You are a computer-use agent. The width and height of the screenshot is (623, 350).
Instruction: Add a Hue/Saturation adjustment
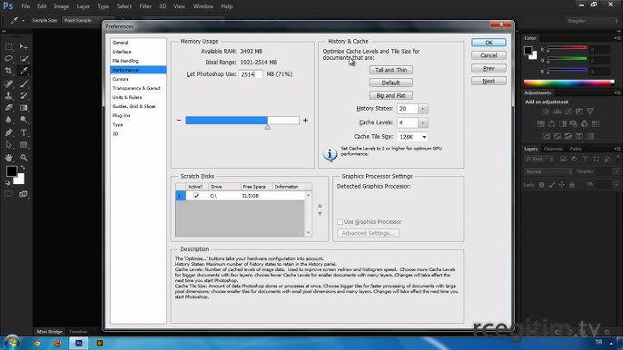540,124
